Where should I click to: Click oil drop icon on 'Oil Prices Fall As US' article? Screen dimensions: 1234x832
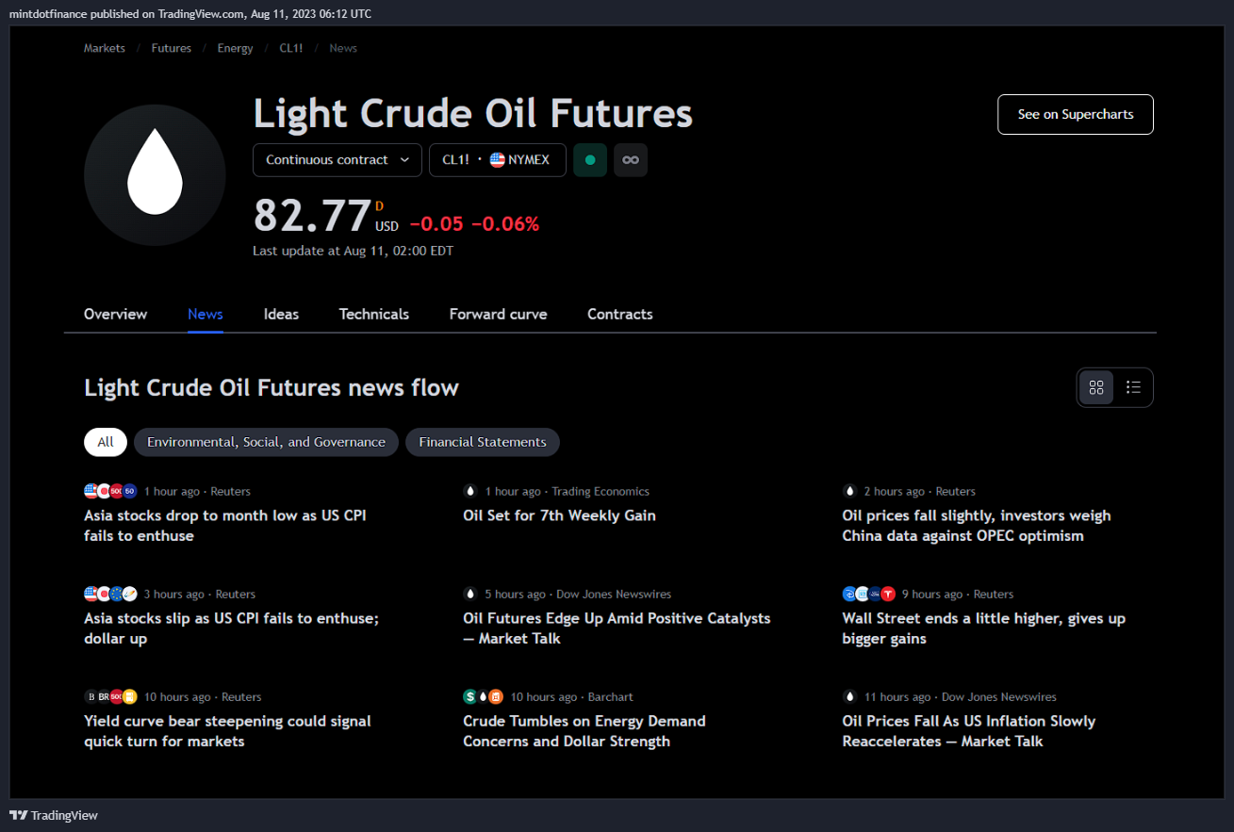pos(849,697)
